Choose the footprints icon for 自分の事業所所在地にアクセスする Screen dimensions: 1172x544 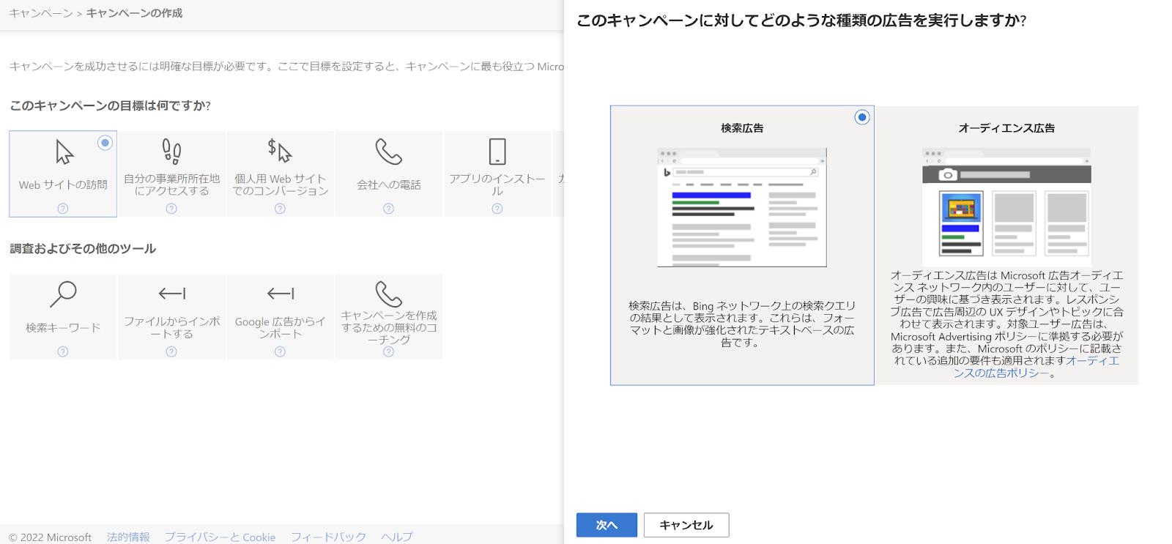point(171,152)
